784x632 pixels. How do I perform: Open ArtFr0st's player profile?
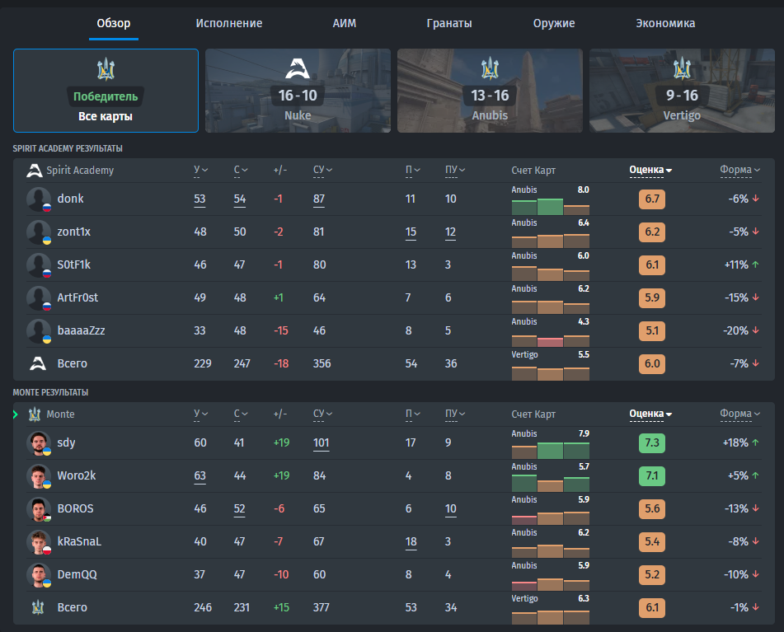pos(77,297)
